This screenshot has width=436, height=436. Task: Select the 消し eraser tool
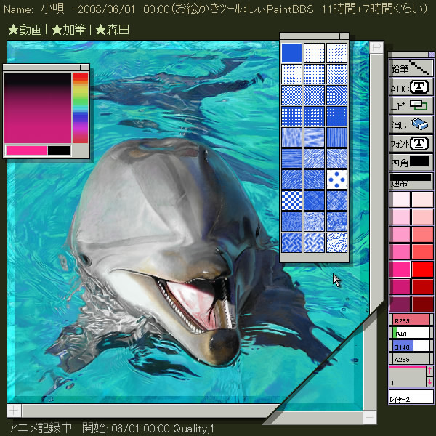411,125
